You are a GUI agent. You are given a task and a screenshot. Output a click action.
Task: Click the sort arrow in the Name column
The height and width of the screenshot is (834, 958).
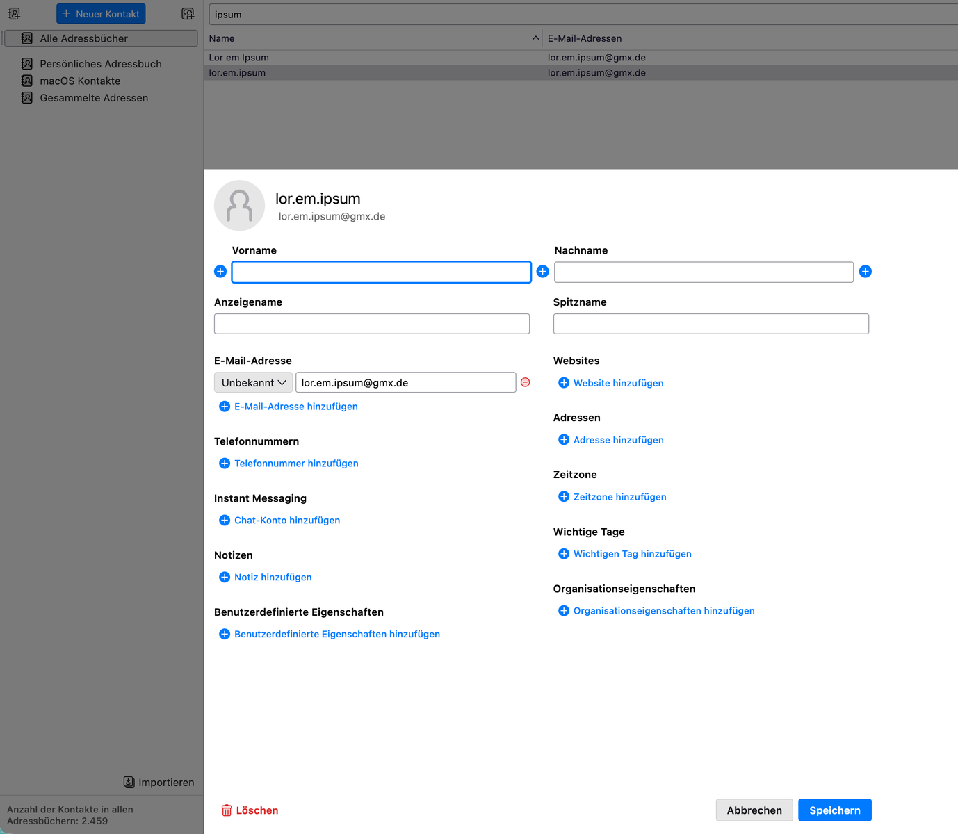pos(535,38)
